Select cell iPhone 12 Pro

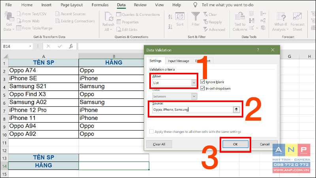pos(43,110)
